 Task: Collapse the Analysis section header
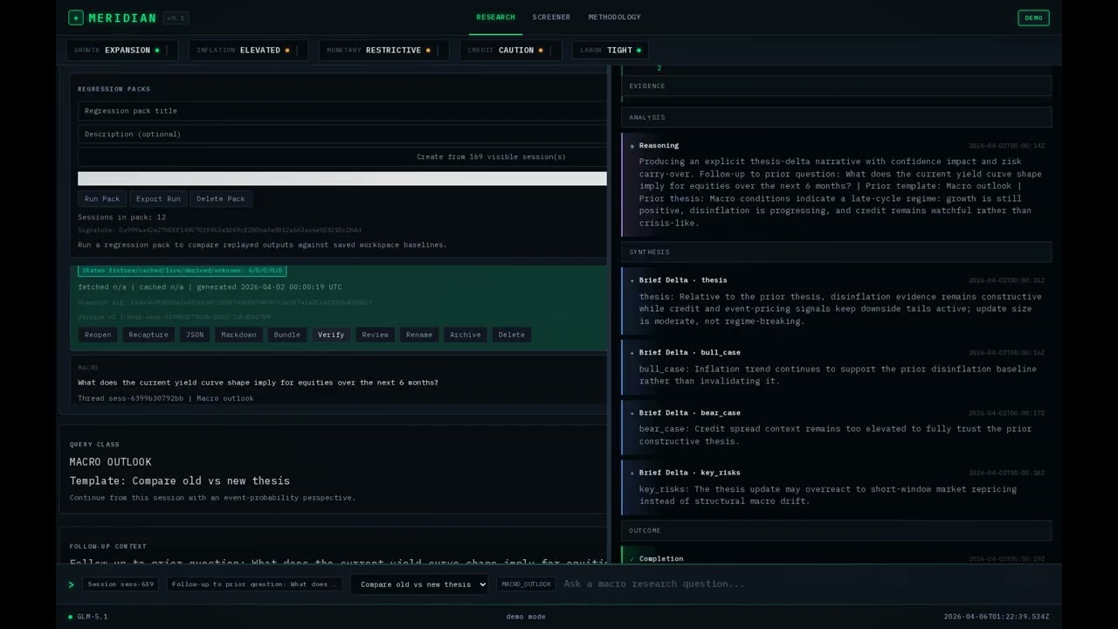coord(836,117)
